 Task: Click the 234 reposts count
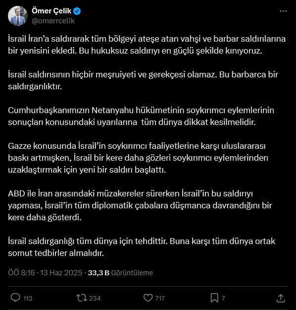[95, 298]
